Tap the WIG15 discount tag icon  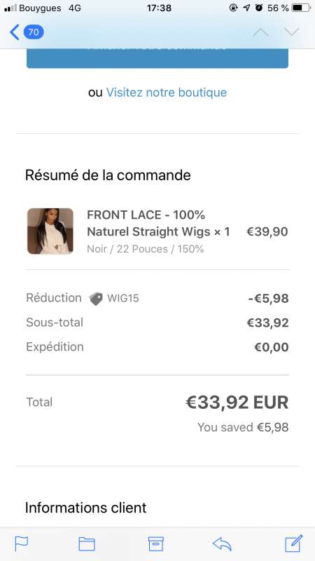coord(96,299)
